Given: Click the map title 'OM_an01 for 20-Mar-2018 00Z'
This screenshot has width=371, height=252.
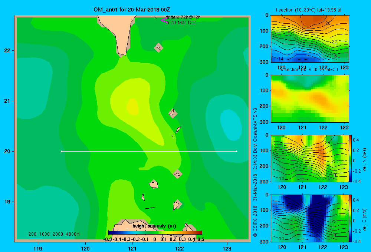Looking at the screenshot, I should (132, 10).
